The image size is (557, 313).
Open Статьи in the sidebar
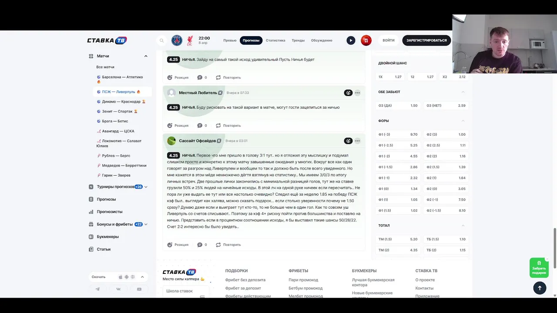(x=104, y=250)
